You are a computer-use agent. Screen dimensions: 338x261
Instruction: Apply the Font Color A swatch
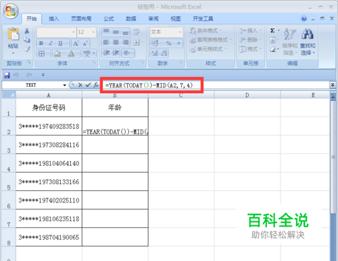(71, 53)
